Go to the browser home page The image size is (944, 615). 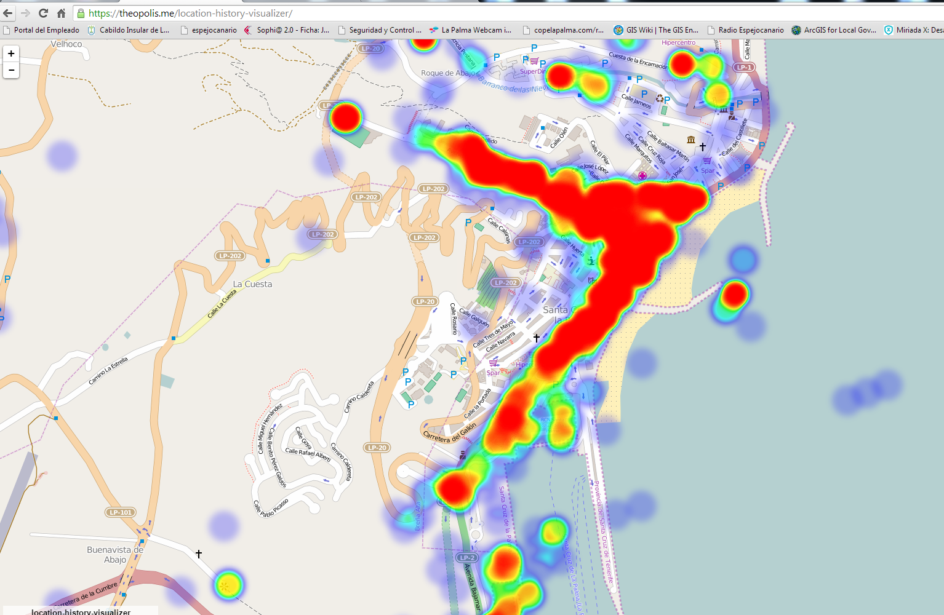coord(61,13)
